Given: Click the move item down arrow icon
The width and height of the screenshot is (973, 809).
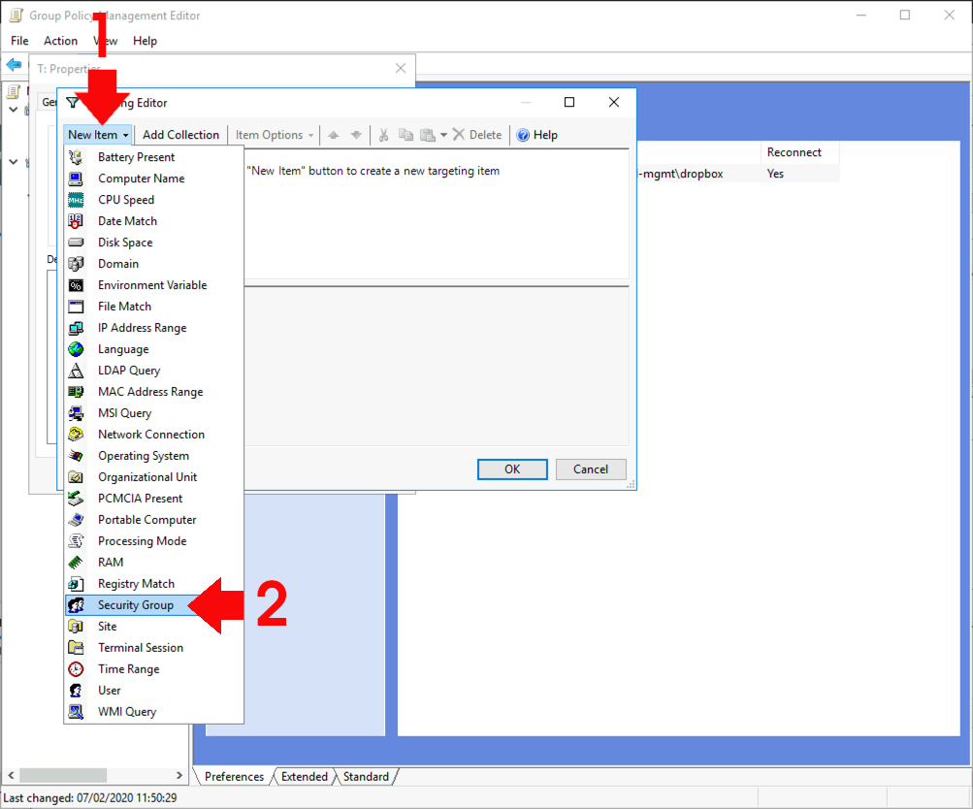Looking at the screenshot, I should coord(355,134).
